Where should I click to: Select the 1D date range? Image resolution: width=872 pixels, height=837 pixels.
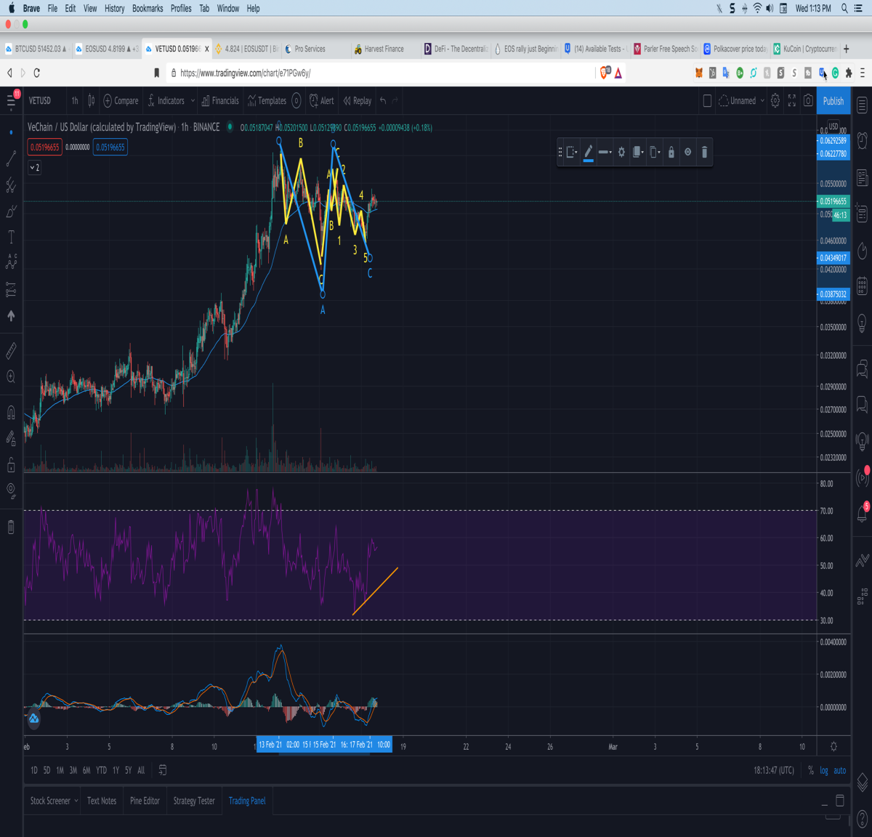(x=34, y=770)
